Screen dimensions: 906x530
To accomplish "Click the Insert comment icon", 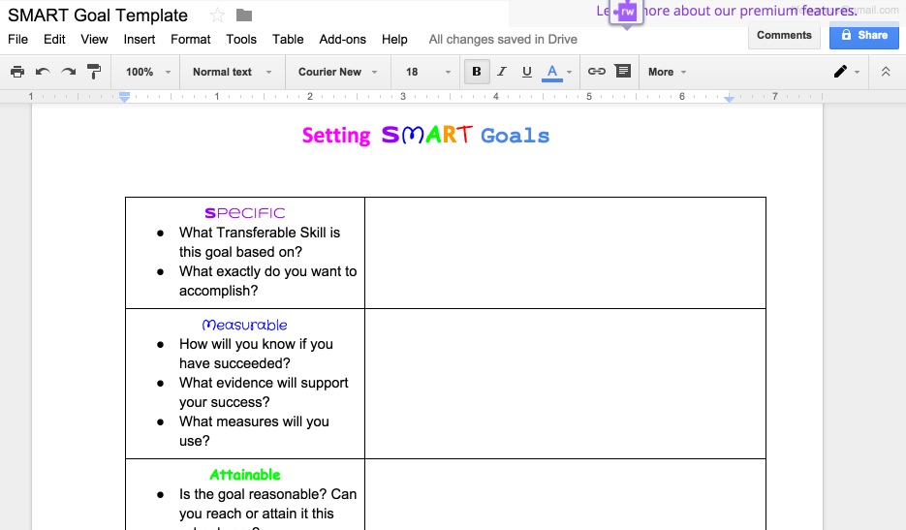I will (x=623, y=71).
